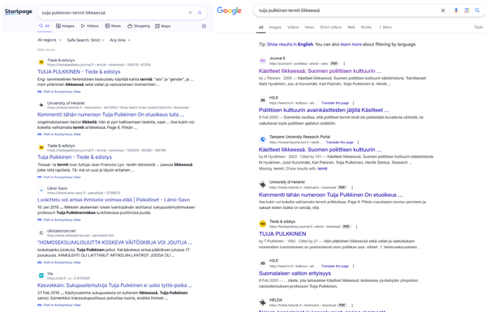This screenshot has width=486, height=312.
Task: Click Show results in English link
Action: click(x=290, y=45)
